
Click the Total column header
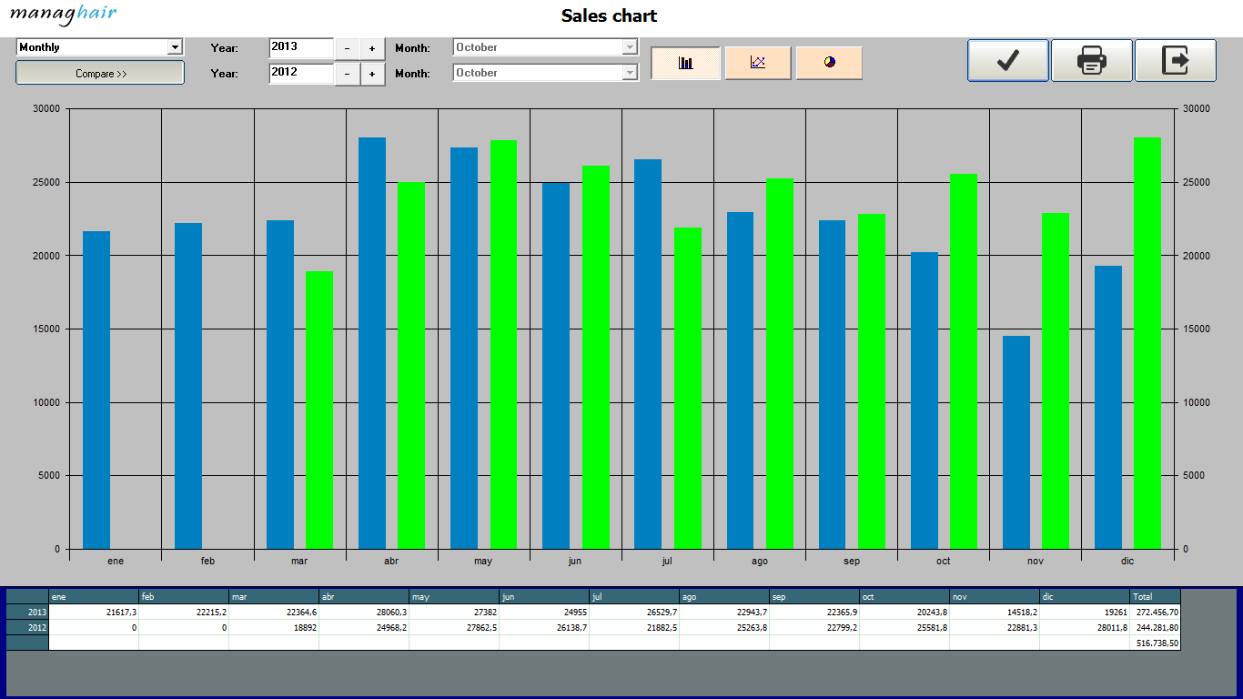pyautogui.click(x=1154, y=597)
